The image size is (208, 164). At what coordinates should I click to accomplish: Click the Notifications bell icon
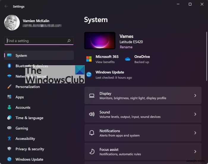click(92, 133)
